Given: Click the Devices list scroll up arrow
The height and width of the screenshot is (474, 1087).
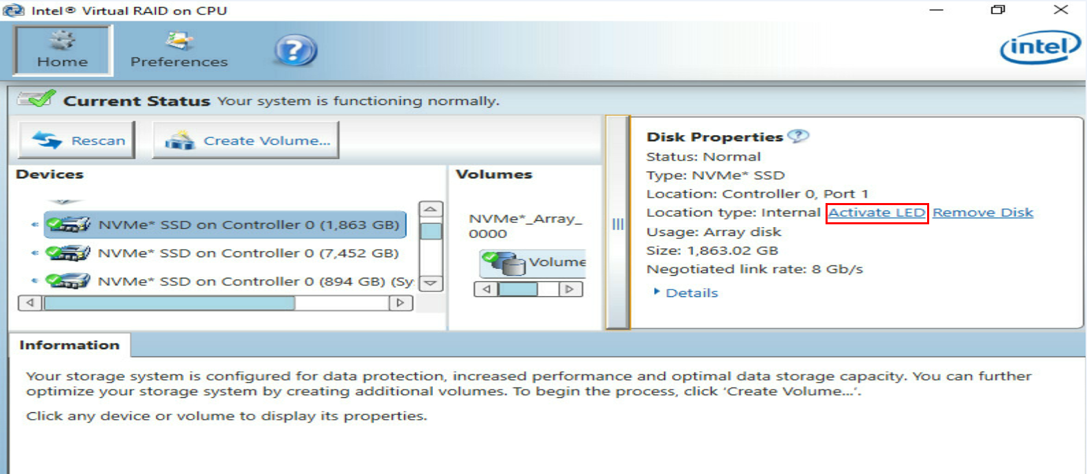Looking at the screenshot, I should 430,209.
